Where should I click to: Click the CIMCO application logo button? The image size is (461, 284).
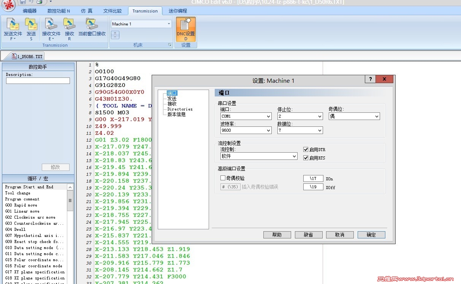click(x=8, y=5)
